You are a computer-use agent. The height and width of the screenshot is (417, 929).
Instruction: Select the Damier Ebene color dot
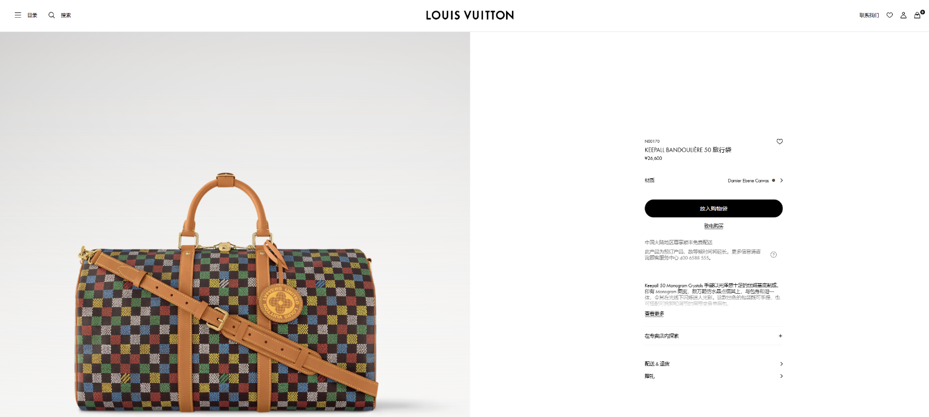coord(773,180)
